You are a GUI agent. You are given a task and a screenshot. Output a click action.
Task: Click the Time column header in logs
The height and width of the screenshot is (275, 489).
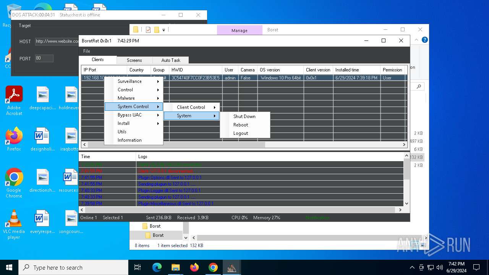(107, 157)
